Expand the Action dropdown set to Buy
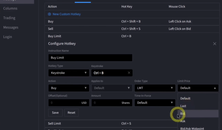222x130 pixels. coord(69,88)
